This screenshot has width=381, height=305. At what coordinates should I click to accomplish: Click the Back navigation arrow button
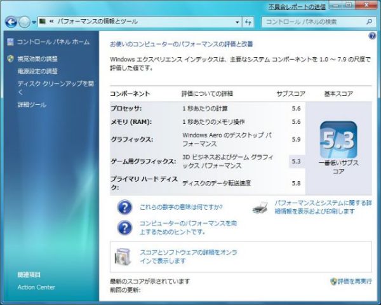(x=11, y=22)
